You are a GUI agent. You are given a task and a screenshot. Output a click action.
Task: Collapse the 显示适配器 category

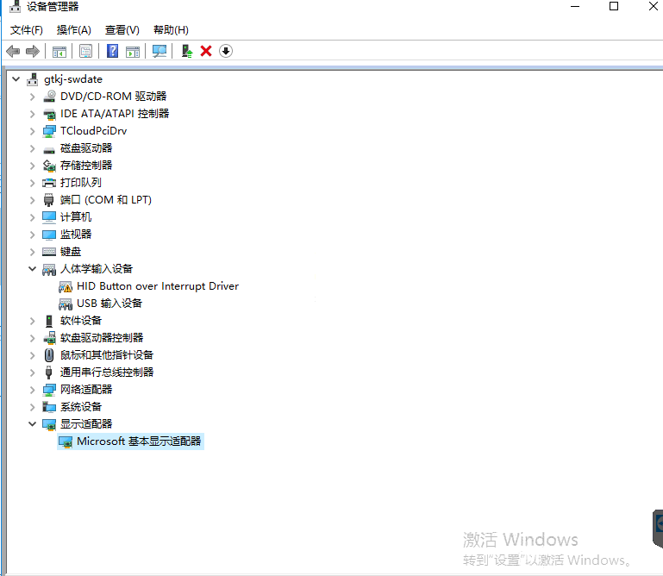(x=32, y=423)
